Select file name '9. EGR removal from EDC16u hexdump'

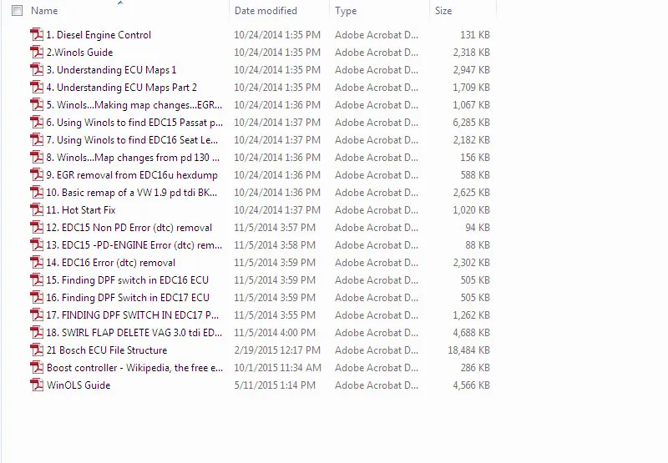click(132, 175)
